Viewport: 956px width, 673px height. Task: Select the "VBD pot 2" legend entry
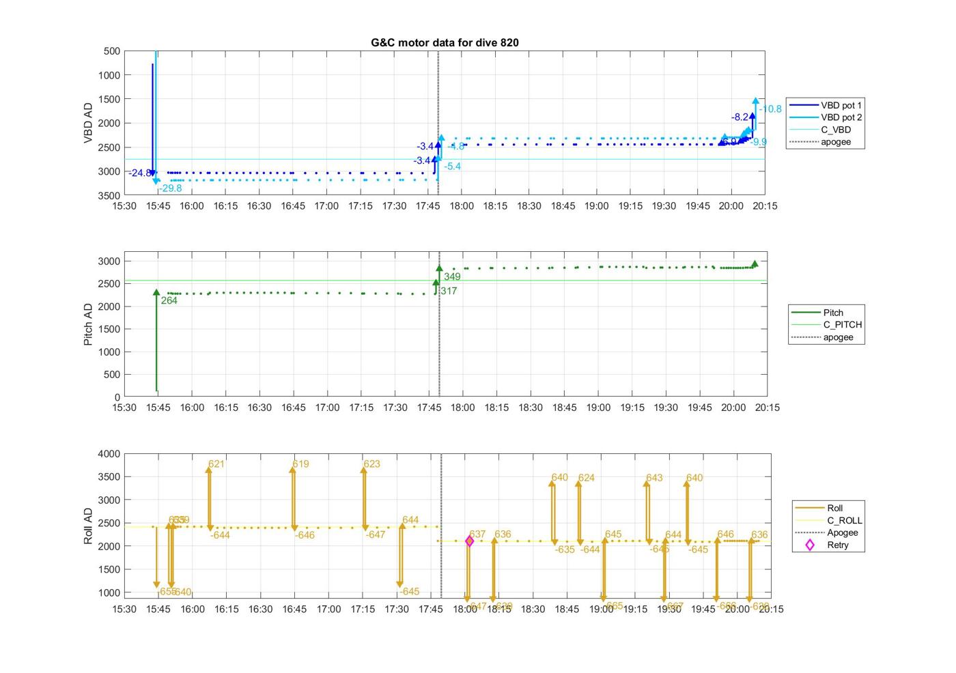point(825,117)
